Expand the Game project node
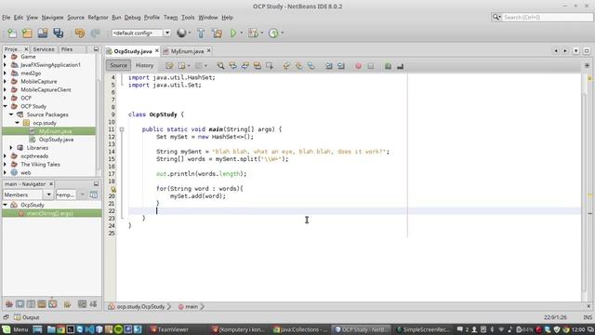 pos(5,57)
